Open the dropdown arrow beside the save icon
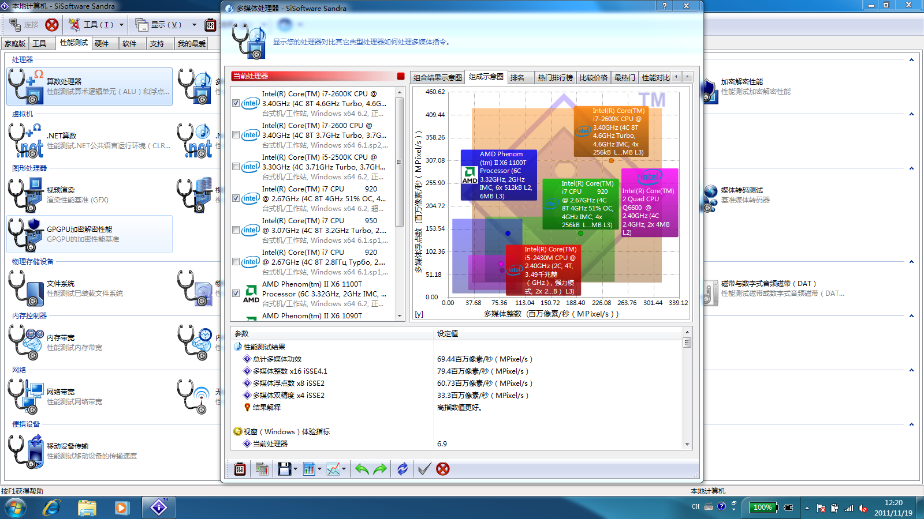924x519 pixels. [x=296, y=469]
